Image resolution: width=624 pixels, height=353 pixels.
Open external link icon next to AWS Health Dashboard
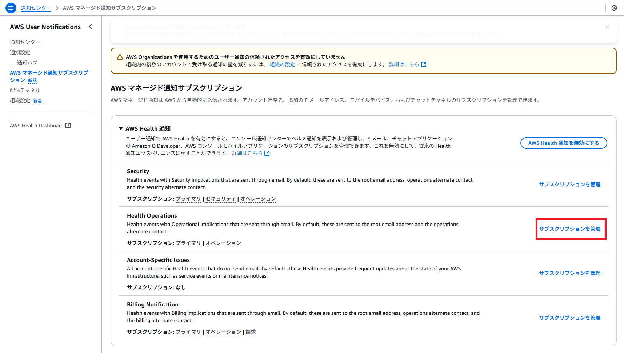[x=68, y=126]
